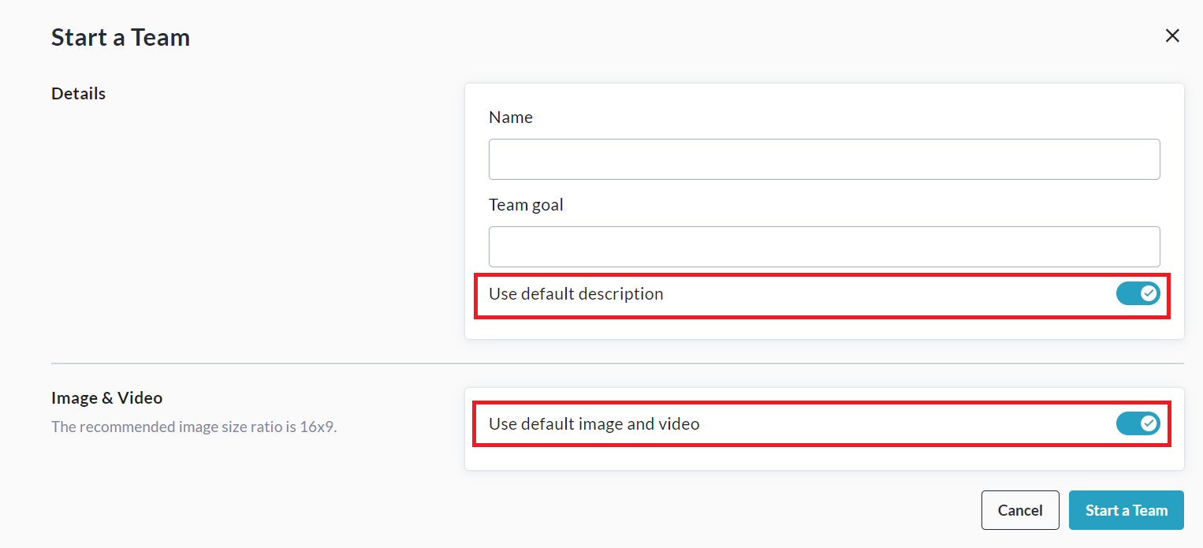Disable the Use default description switch
1203x548 pixels.
point(1138,293)
